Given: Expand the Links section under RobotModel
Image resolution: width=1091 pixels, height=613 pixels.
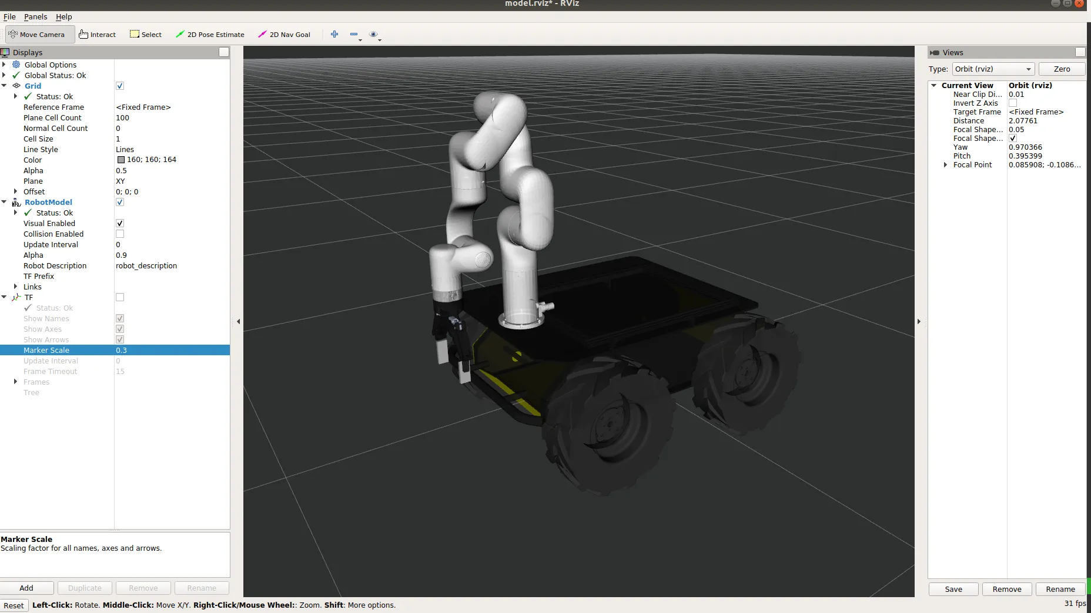Looking at the screenshot, I should tap(15, 287).
